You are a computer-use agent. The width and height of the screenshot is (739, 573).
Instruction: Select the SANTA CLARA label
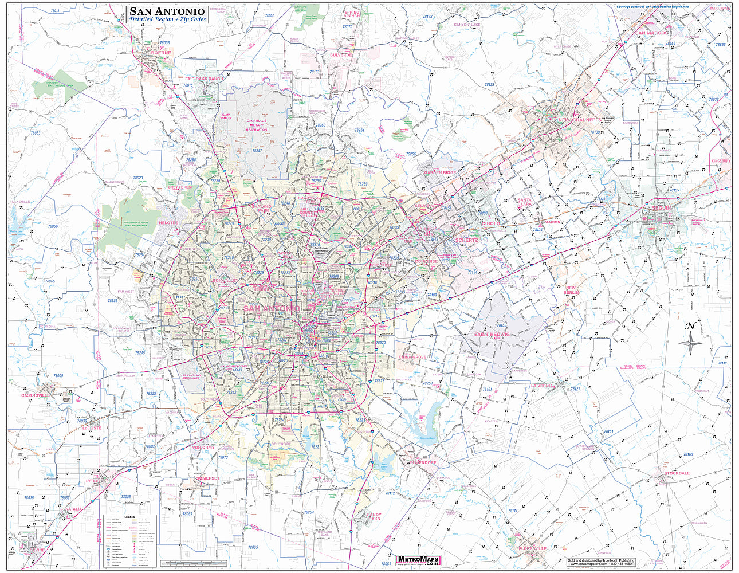coord(525,202)
